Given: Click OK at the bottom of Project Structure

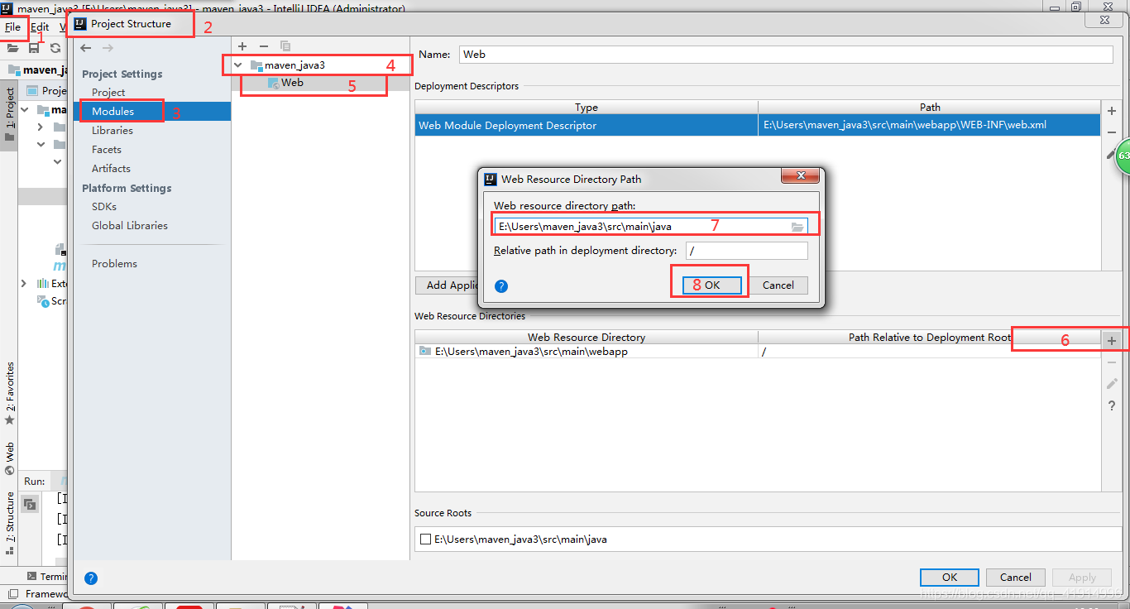Looking at the screenshot, I should (x=950, y=578).
